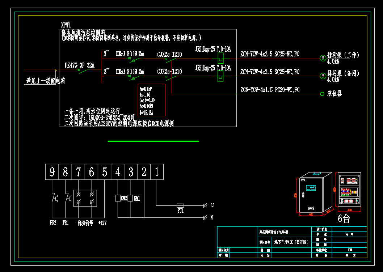Click terminal block number 7
This screenshot has width=383, height=272.
coord(79,172)
